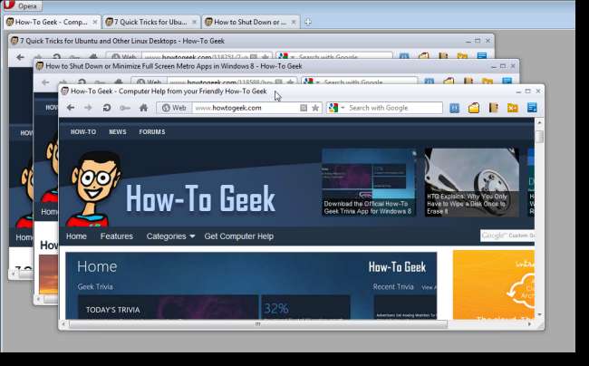Click blue panel icon right of search field in front window
This screenshot has height=366, width=589.
[454, 108]
